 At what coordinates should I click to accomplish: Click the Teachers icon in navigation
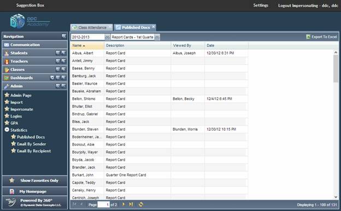tap(7, 62)
